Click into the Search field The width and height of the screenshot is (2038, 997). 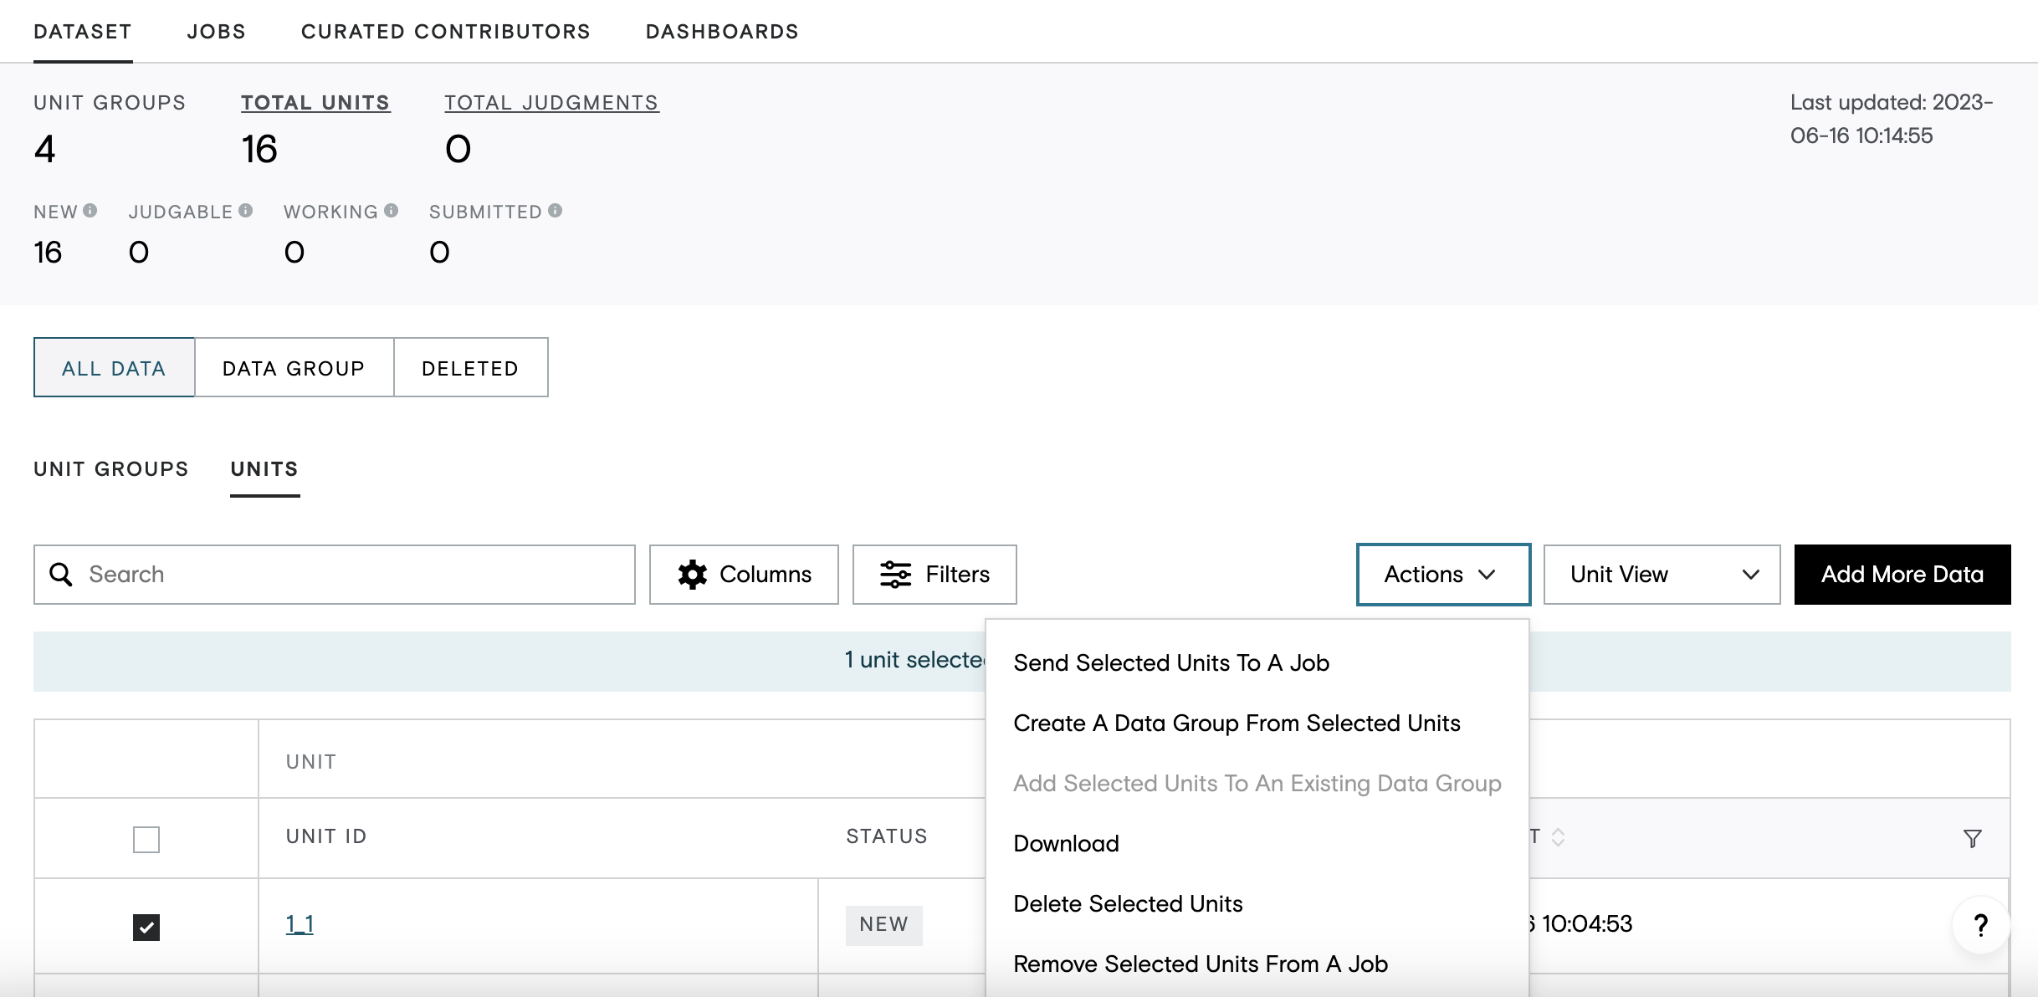[x=335, y=575]
